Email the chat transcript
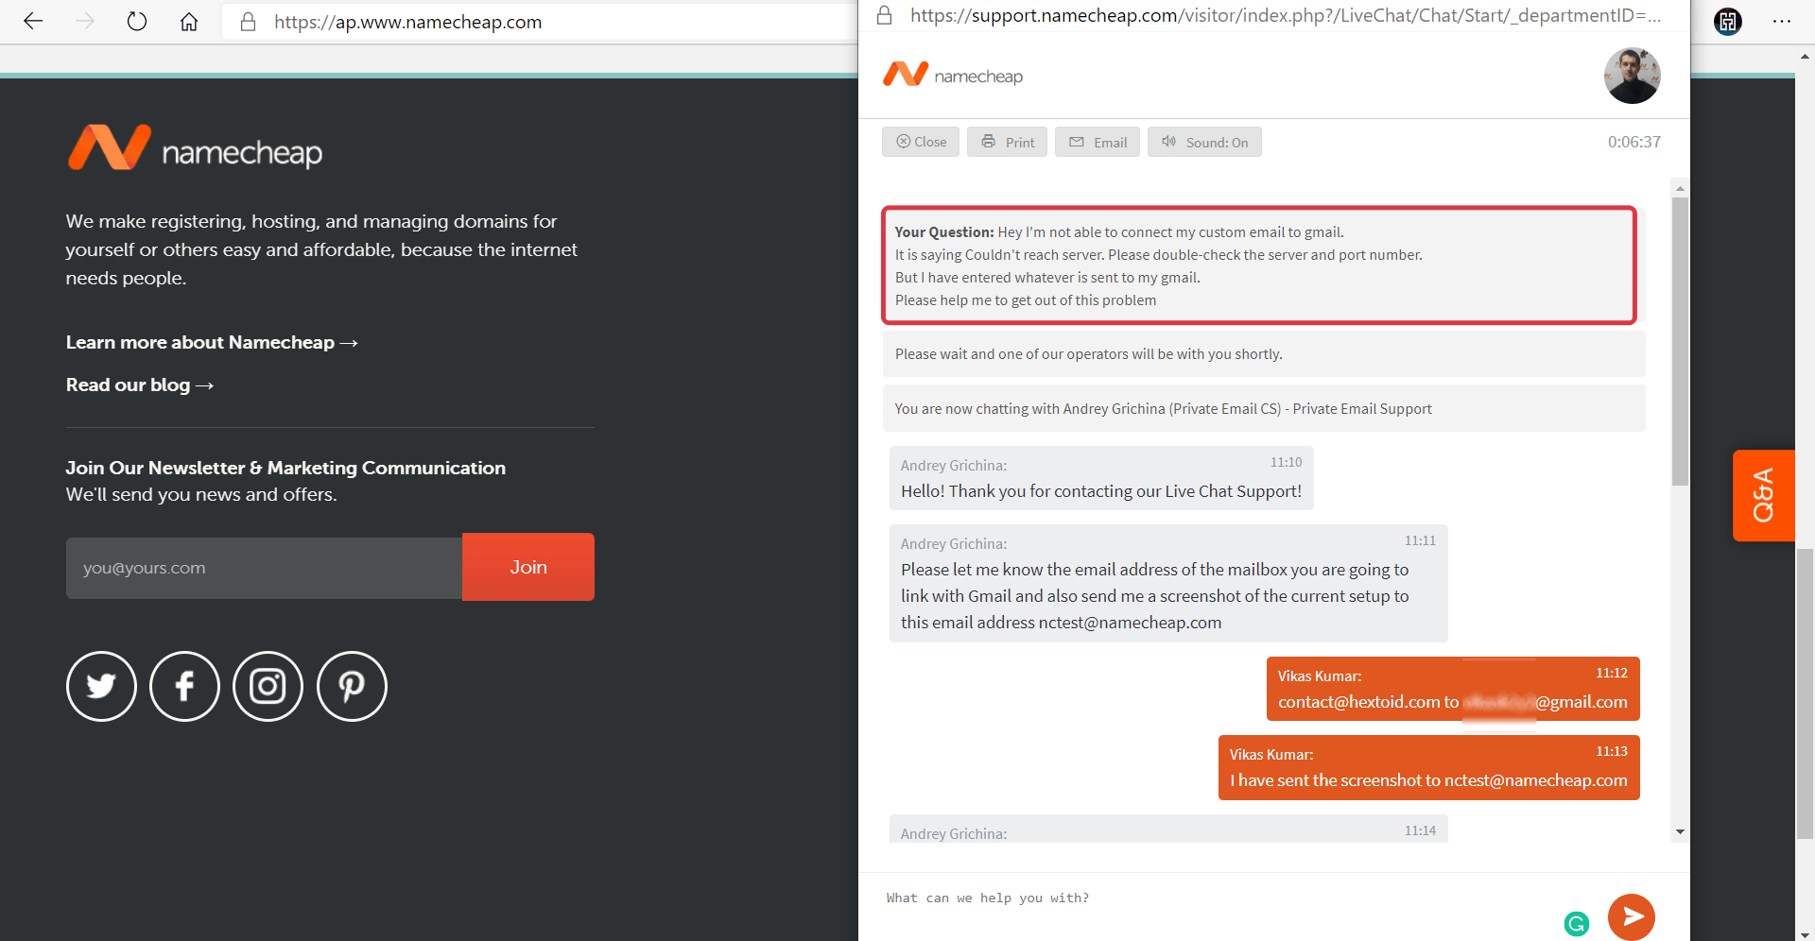 coord(1098,142)
